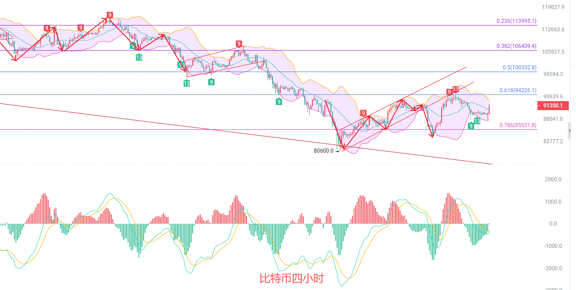Click the red 13 sell marker near the 0.618 line

click(455, 90)
